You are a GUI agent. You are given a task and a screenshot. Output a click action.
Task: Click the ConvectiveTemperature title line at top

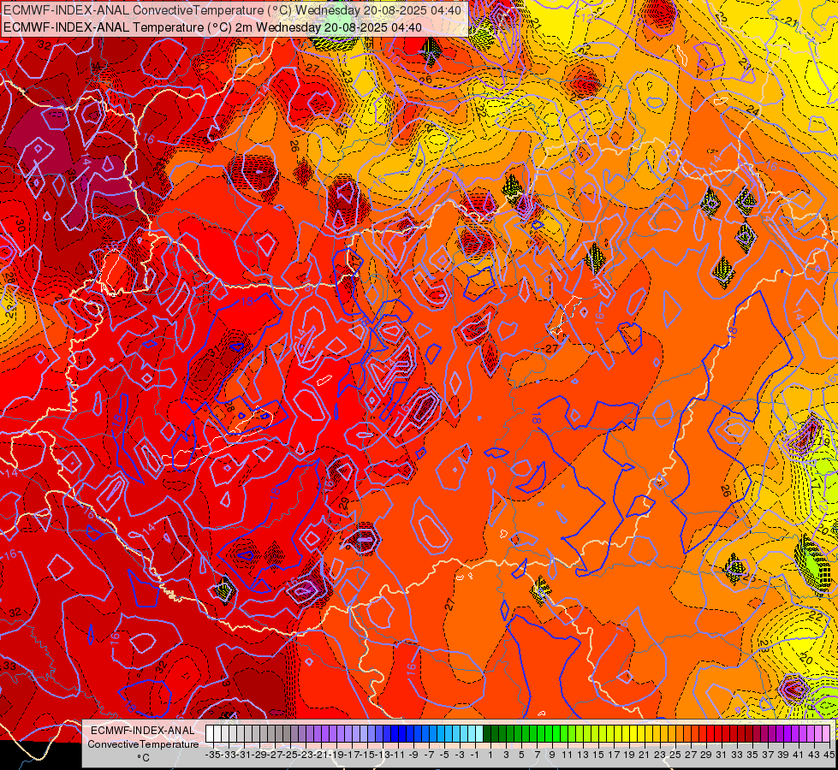232,10
